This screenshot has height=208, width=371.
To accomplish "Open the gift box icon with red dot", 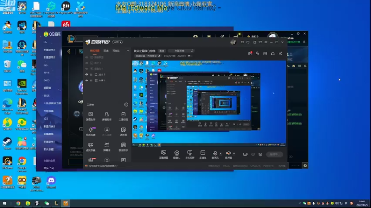I will click(250, 54).
